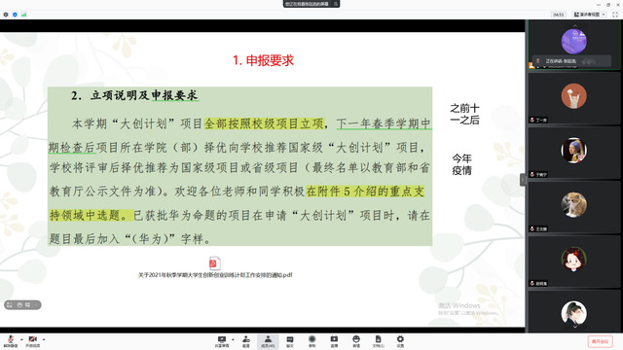Screen dimensions: 623x350
Task: Unmute the microphone in the meeting toolbar
Action: [x=11, y=341]
